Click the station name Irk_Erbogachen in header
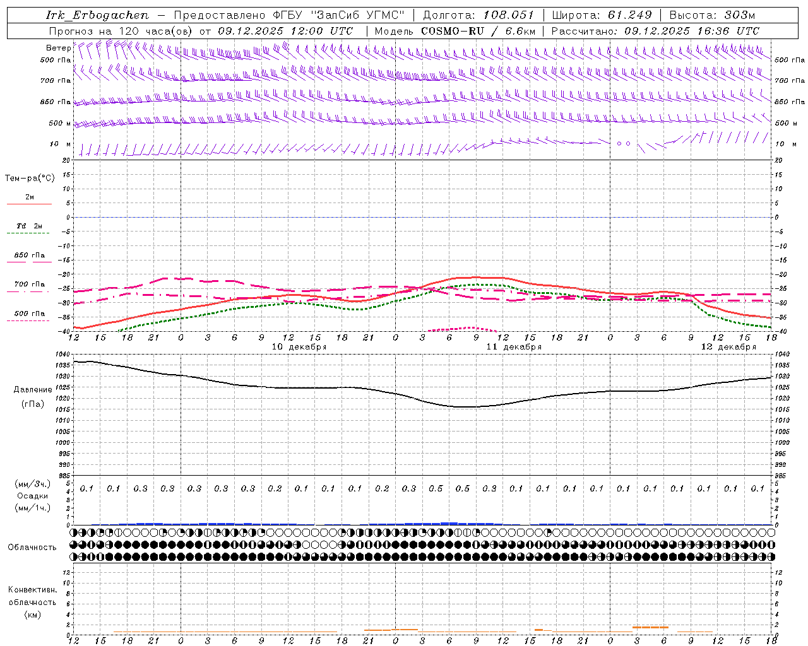808x646 pixels. 97,15
